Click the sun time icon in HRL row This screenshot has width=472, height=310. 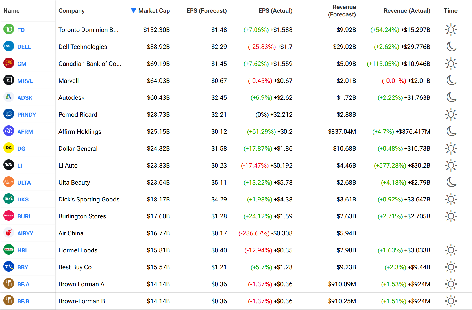click(x=451, y=250)
